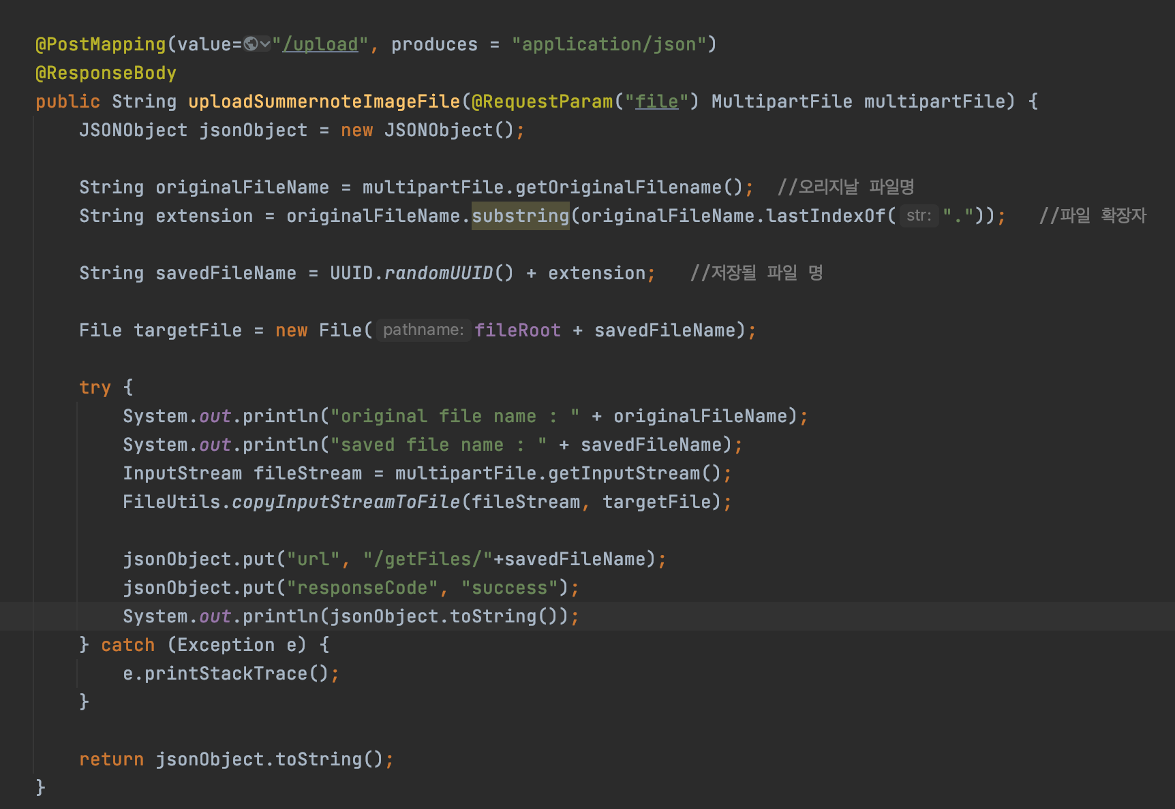The height and width of the screenshot is (809, 1175).
Task: Click jsonObject.toString() in println line
Action: (444, 616)
